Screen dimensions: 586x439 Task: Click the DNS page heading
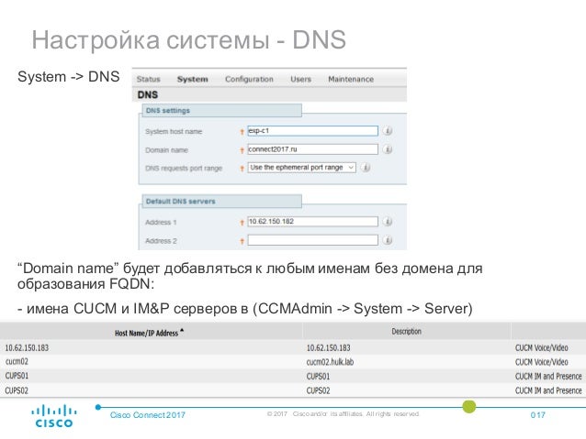148,94
